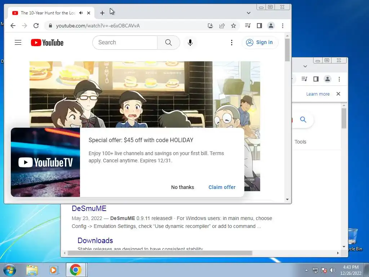
Task: Click vertical scrollbar thumb in back window
Action: (x=344, y=118)
